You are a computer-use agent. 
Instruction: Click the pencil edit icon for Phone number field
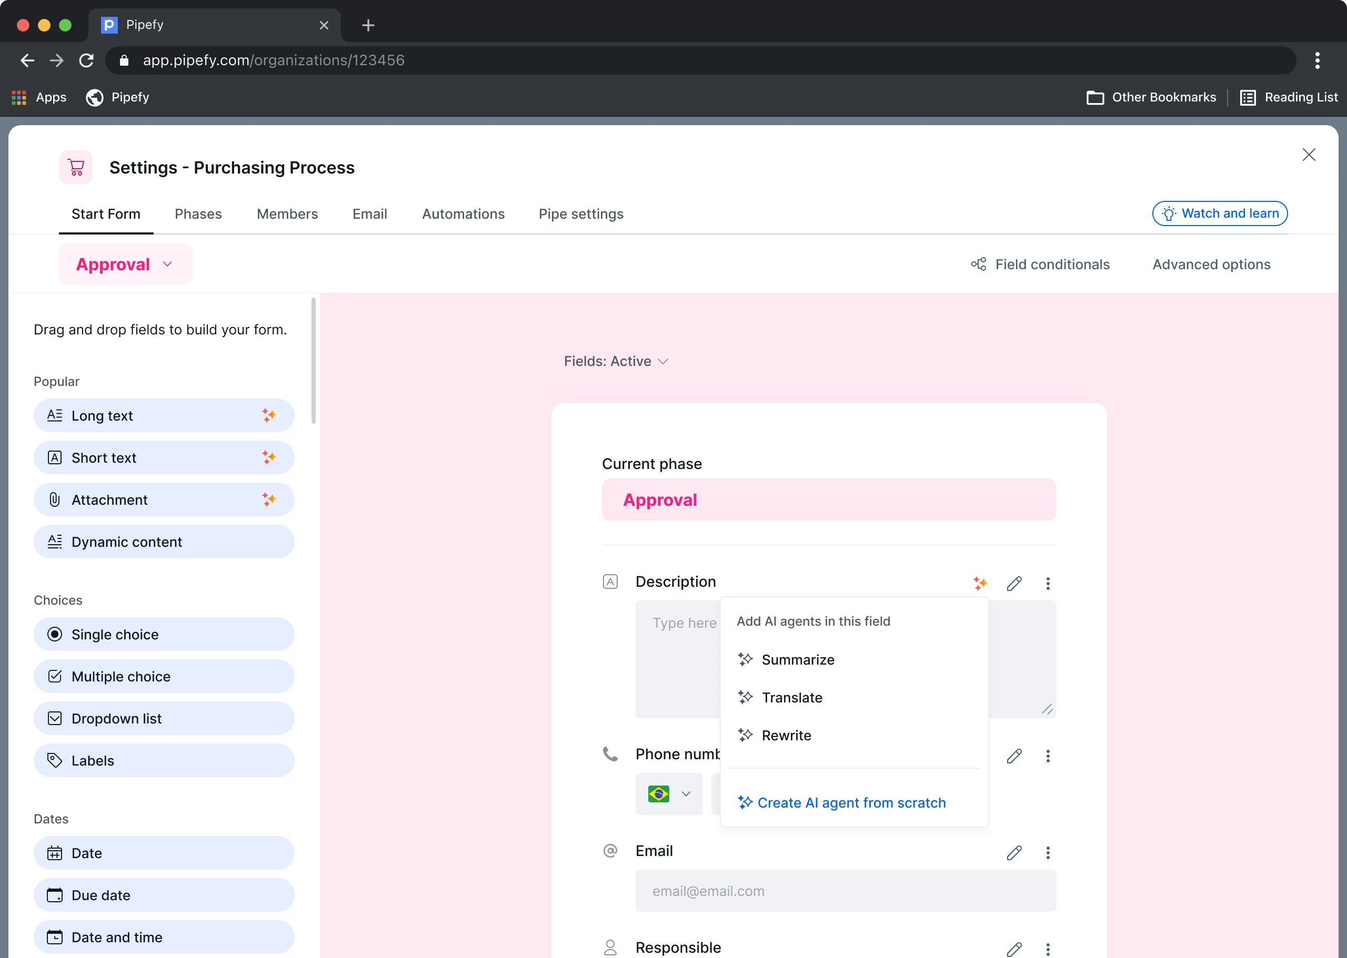pyautogui.click(x=1013, y=756)
